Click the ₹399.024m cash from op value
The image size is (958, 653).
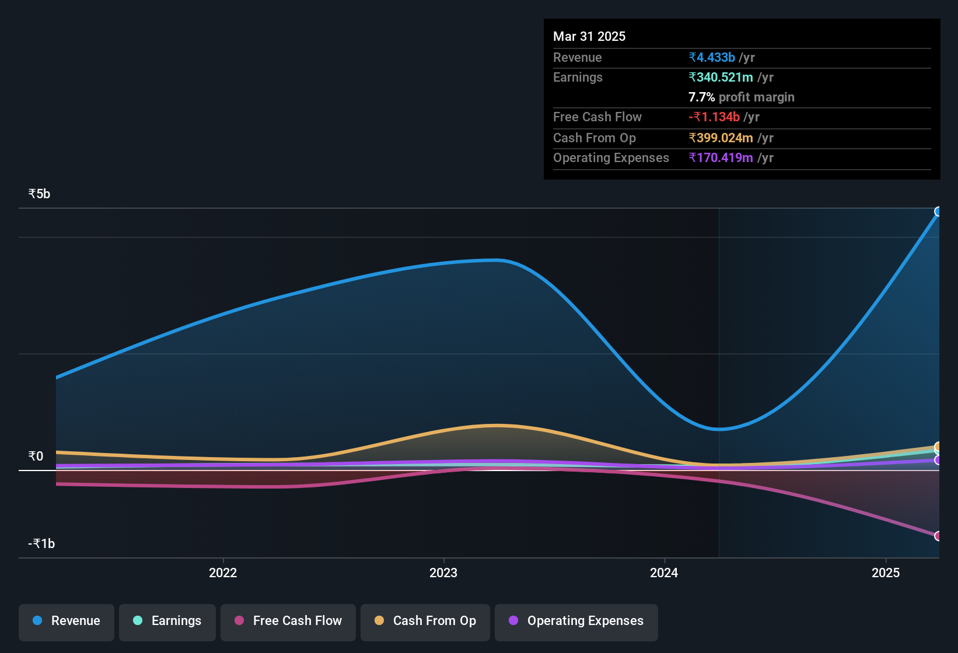click(721, 138)
